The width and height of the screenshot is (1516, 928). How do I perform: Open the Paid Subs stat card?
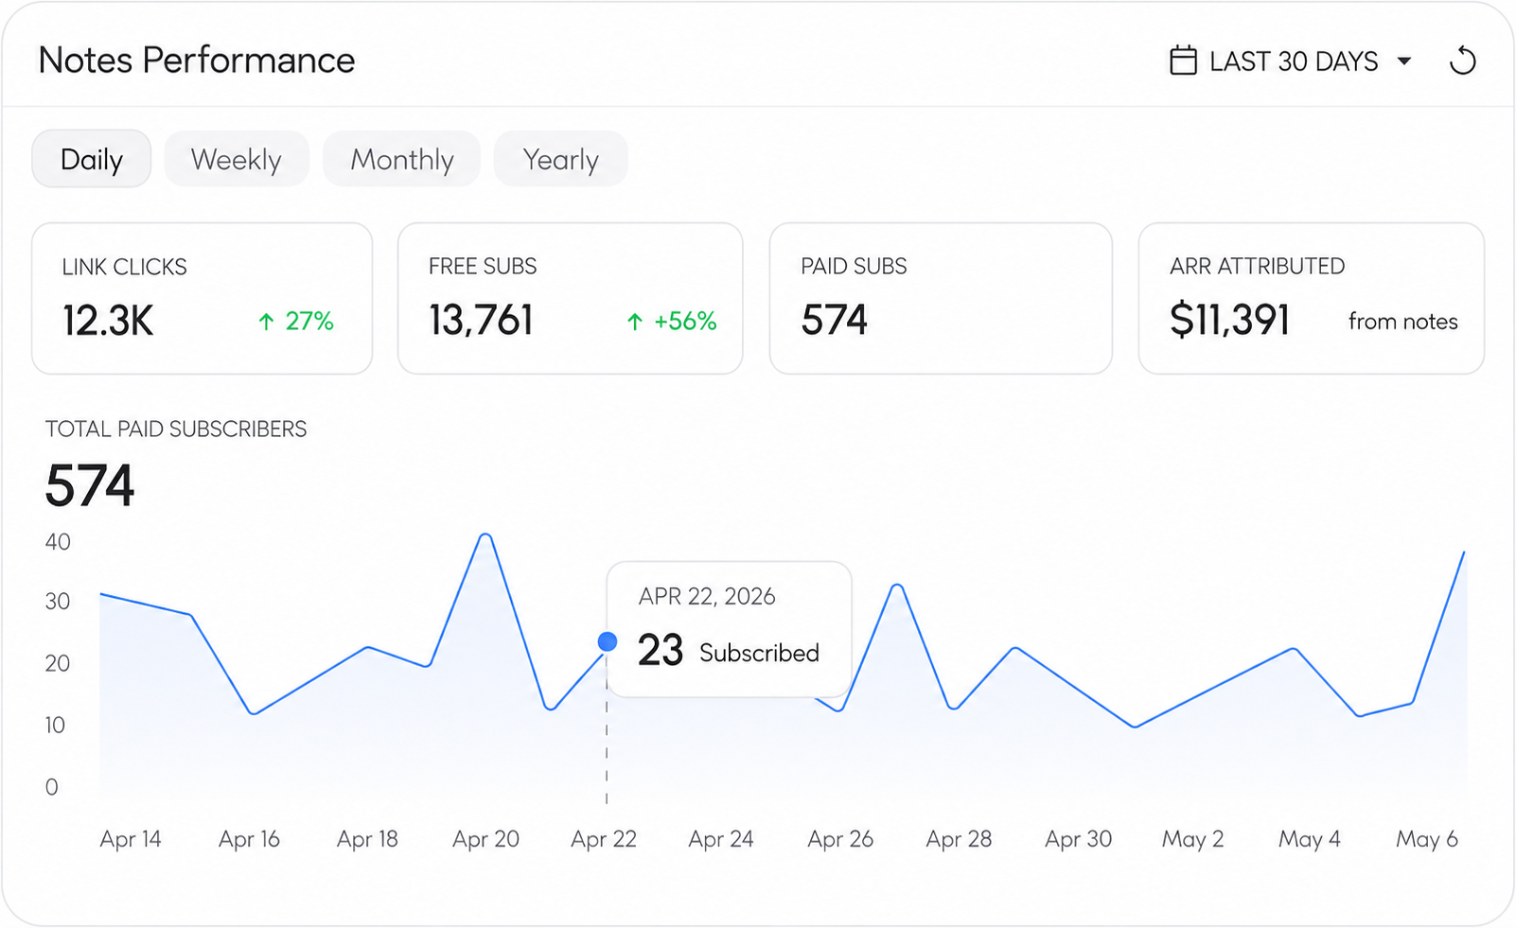[x=942, y=299]
